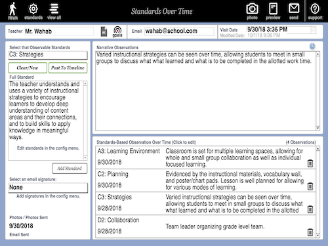Click the Clear/New button

tap(28, 68)
